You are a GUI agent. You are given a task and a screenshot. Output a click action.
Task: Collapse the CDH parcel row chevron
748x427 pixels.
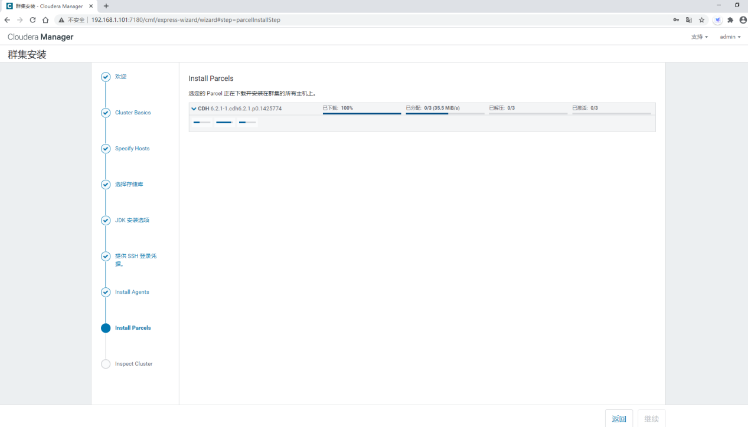pos(194,109)
